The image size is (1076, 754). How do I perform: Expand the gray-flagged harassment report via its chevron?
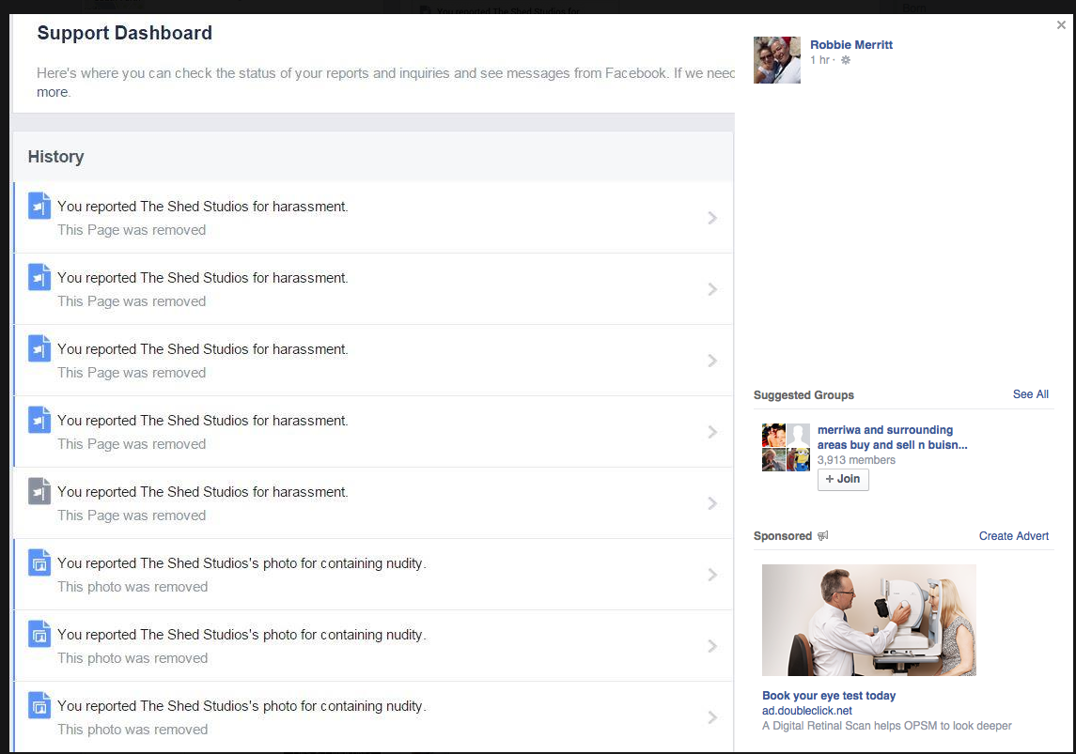712,503
